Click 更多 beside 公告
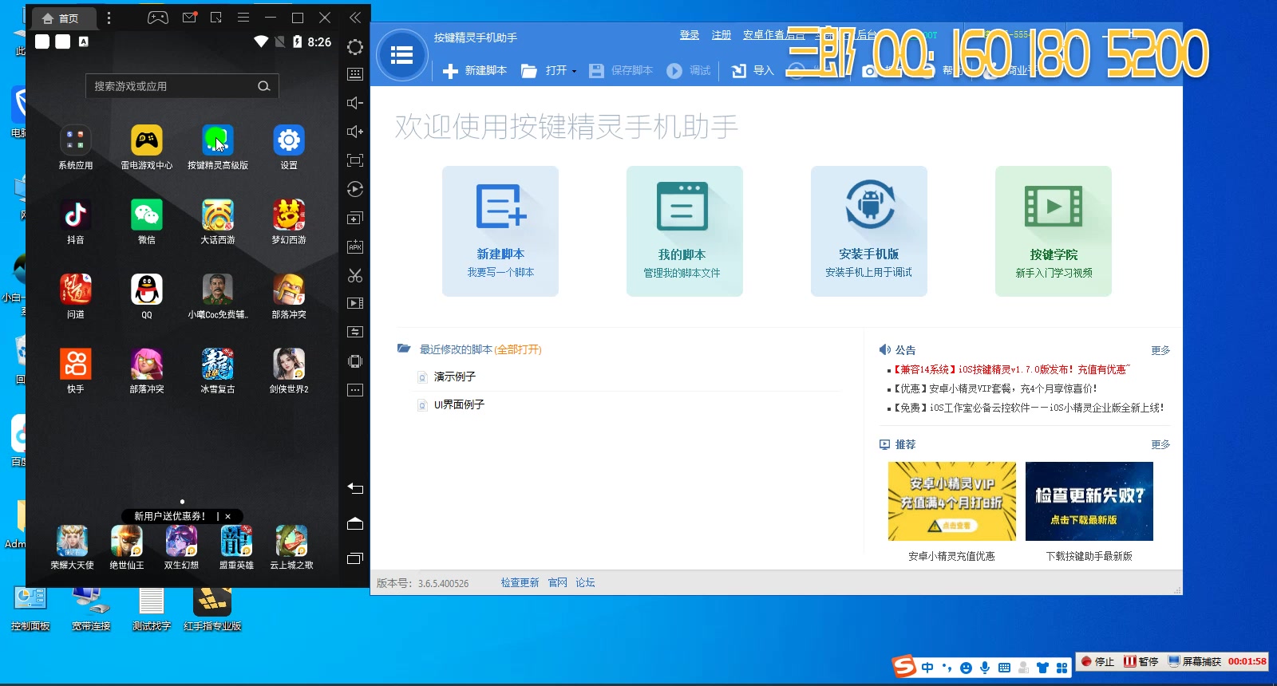This screenshot has width=1277, height=686. 1160,350
